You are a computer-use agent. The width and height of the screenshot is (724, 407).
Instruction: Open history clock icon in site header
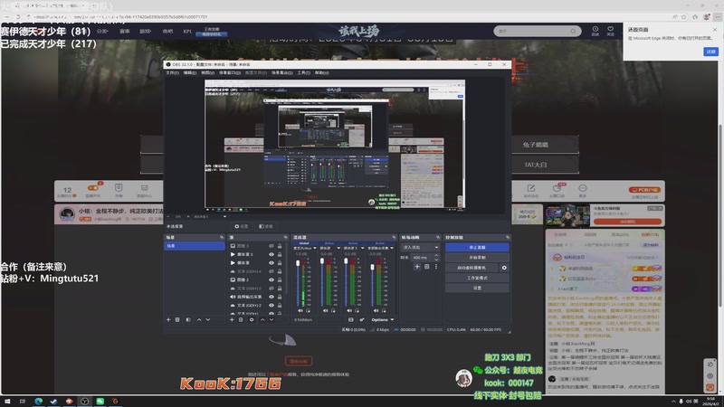tap(595, 31)
